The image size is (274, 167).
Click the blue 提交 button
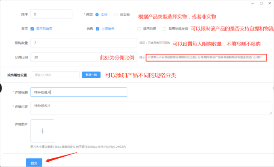[34, 163]
